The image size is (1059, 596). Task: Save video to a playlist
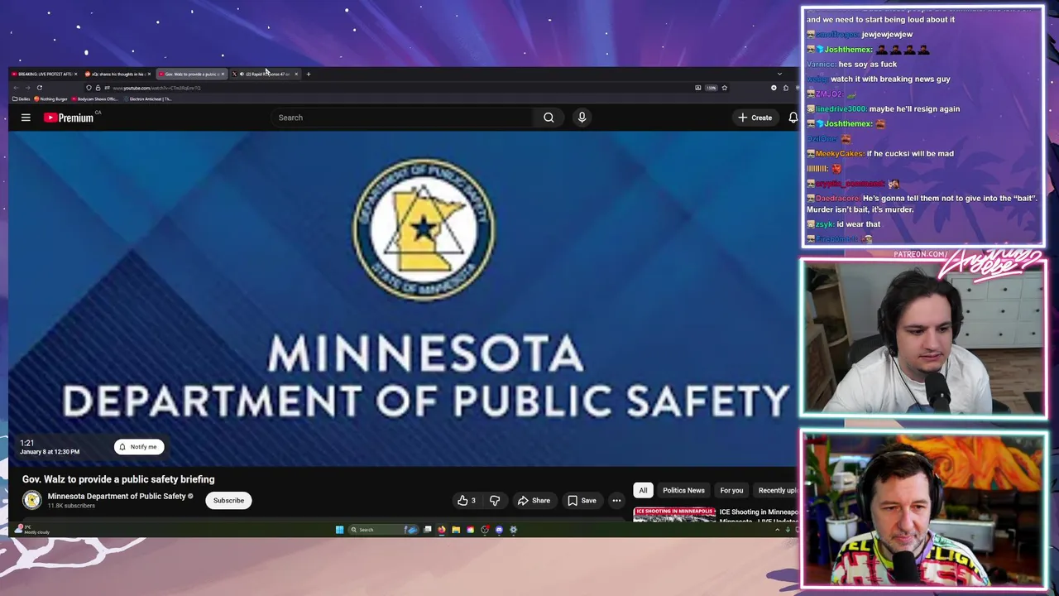pos(581,500)
